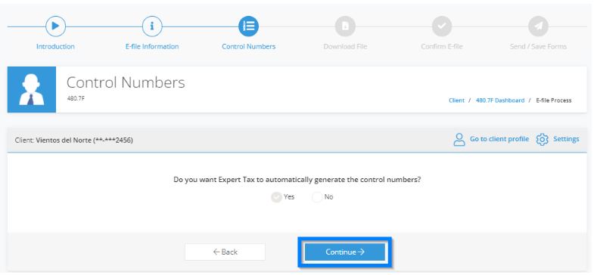Click the Send / Save Forms paper-plane icon
The width and height of the screenshot is (594, 275).
538,26
